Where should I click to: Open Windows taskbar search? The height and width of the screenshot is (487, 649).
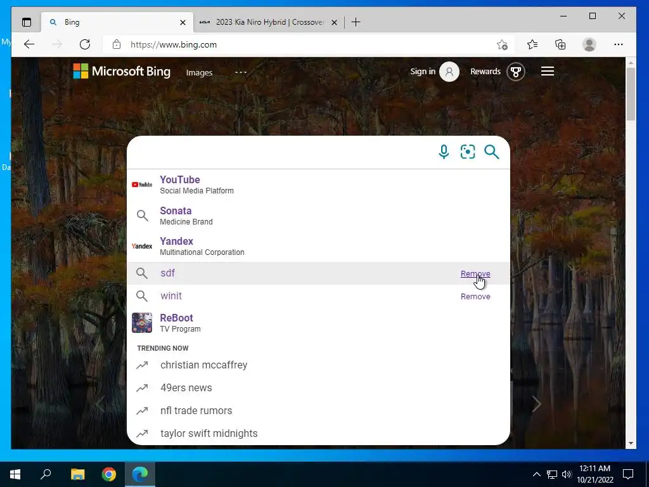(46, 474)
